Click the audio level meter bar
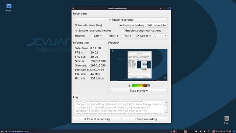236x133 pixels. [x=141, y=86]
